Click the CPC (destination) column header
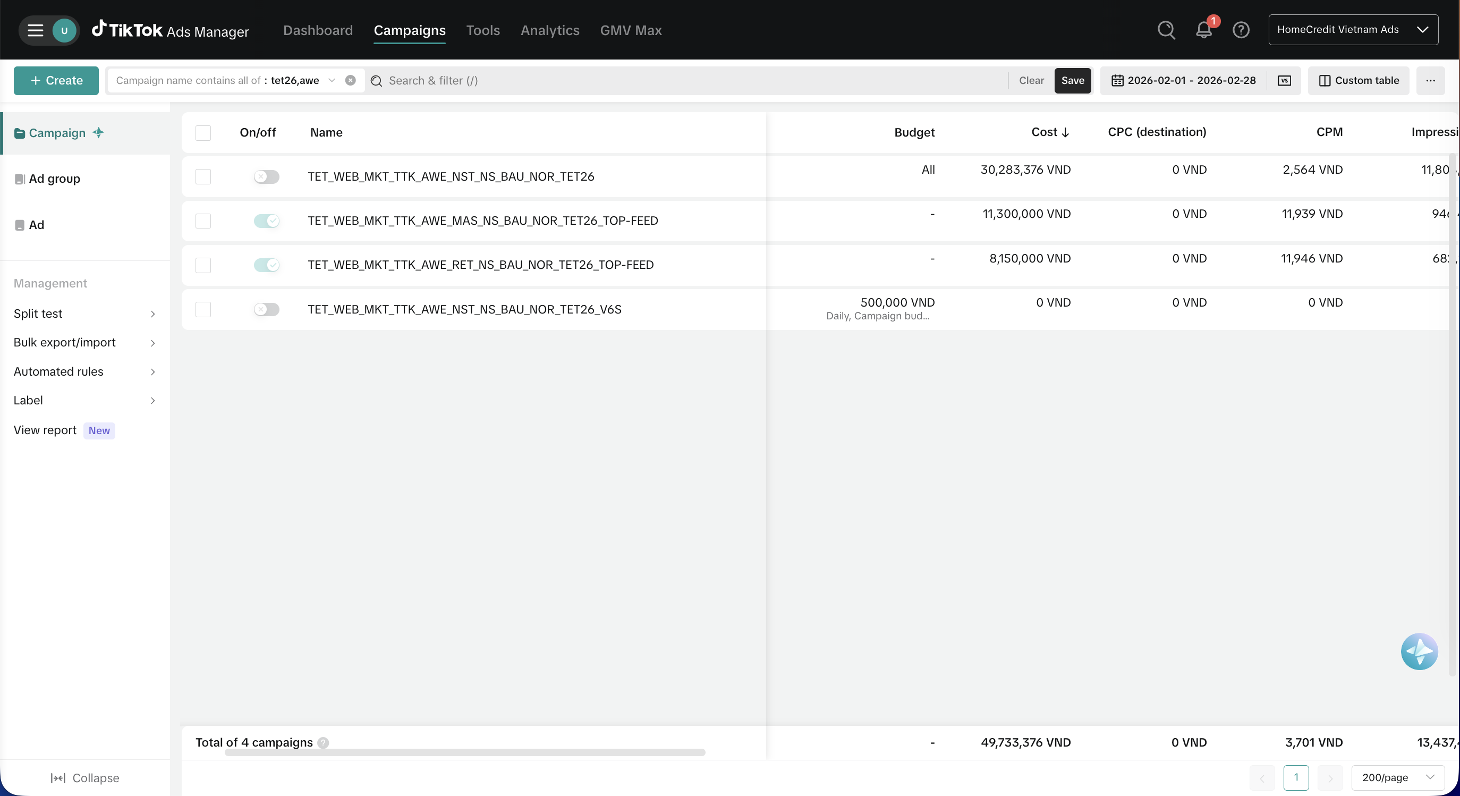The image size is (1460, 796). [x=1157, y=132]
